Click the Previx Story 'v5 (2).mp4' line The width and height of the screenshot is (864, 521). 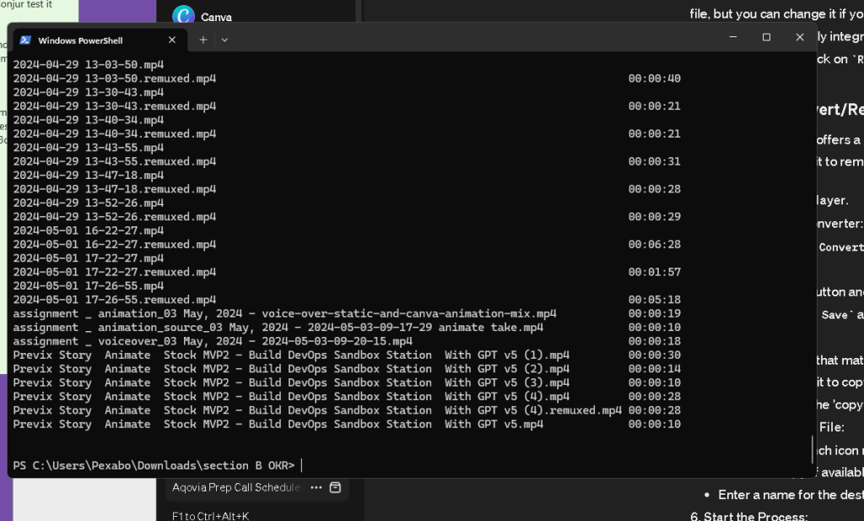pos(291,368)
